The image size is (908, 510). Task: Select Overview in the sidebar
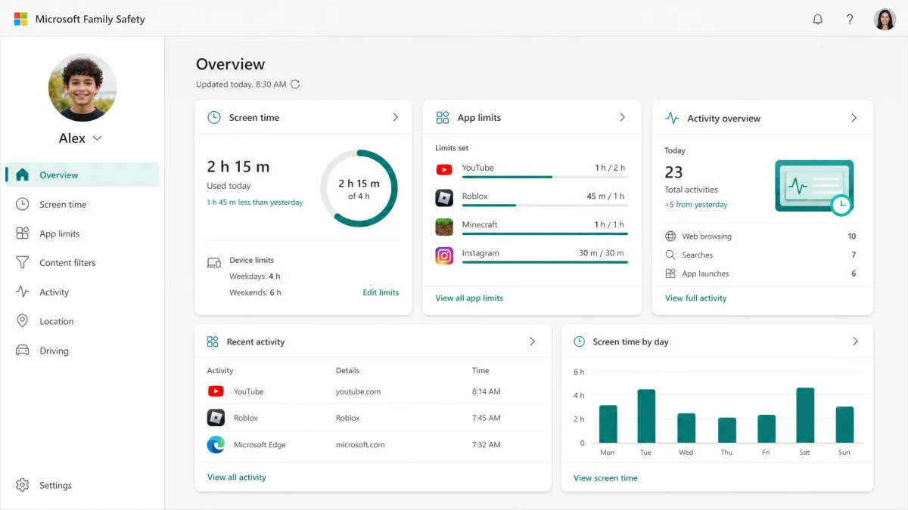[x=82, y=175]
